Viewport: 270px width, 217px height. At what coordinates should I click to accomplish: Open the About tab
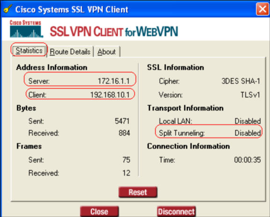click(x=107, y=51)
